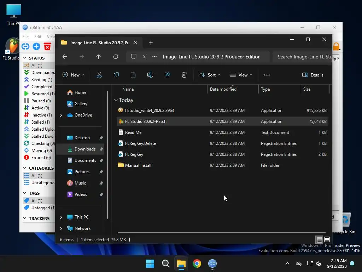Open Home in navigation pane

[80, 92]
